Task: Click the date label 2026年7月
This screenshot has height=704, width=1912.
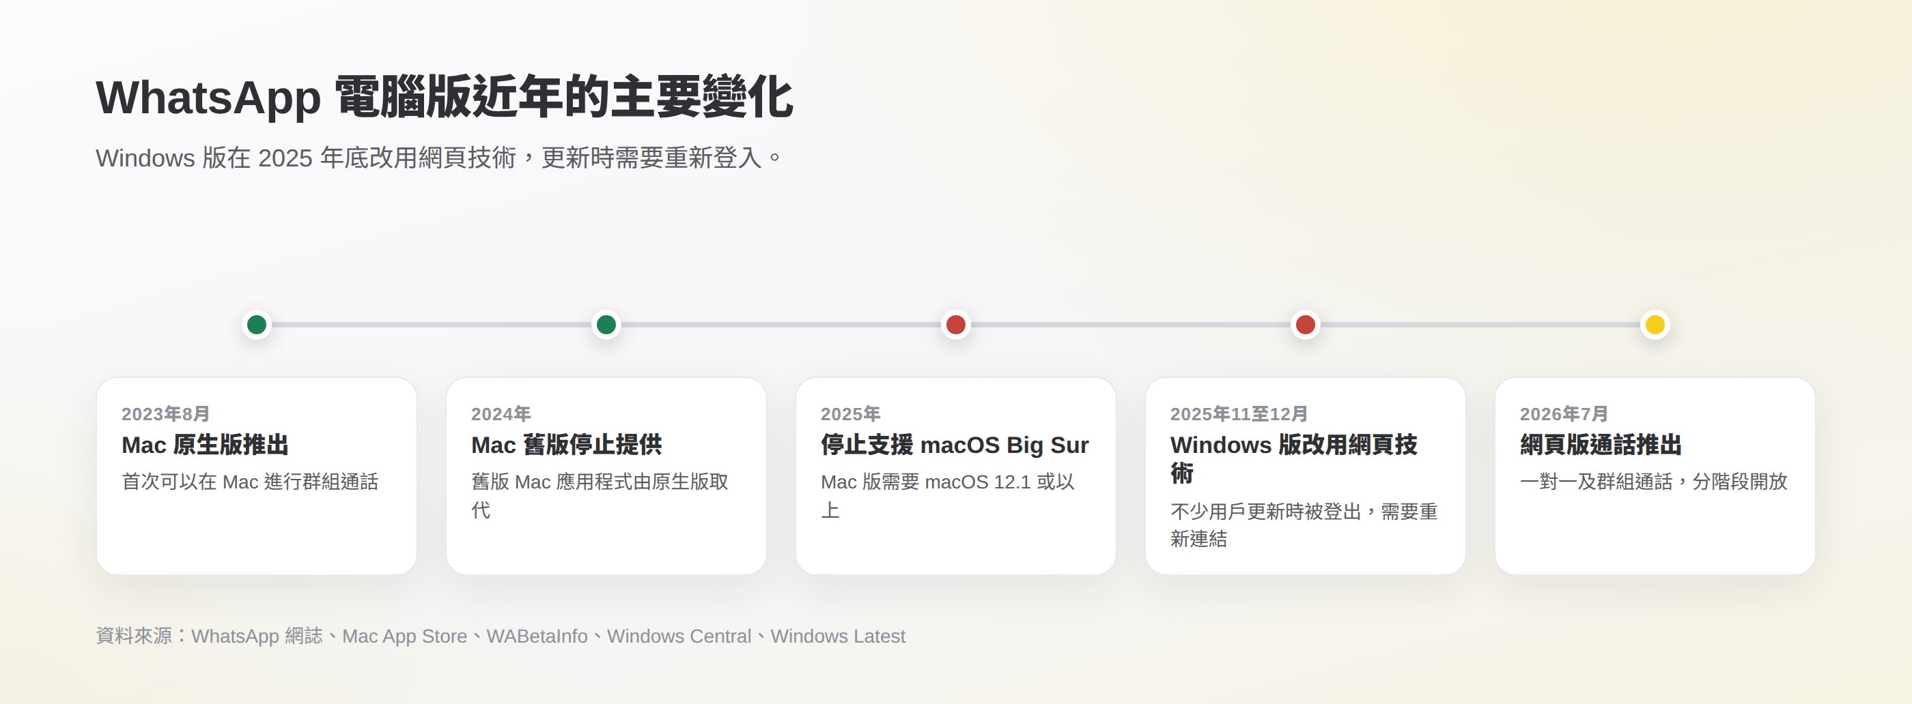Action: [1564, 414]
